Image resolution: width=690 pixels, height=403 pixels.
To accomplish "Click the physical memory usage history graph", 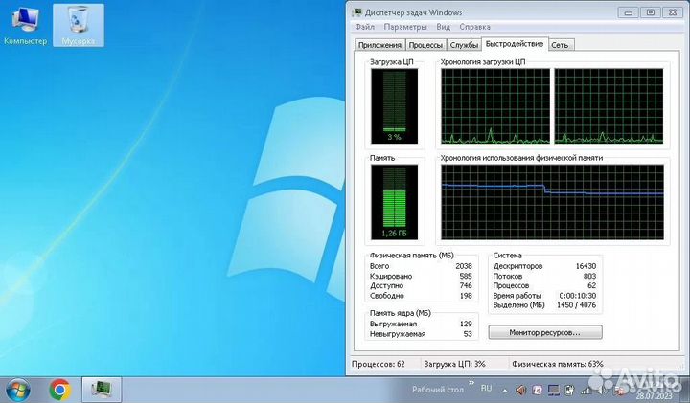I will (x=552, y=202).
